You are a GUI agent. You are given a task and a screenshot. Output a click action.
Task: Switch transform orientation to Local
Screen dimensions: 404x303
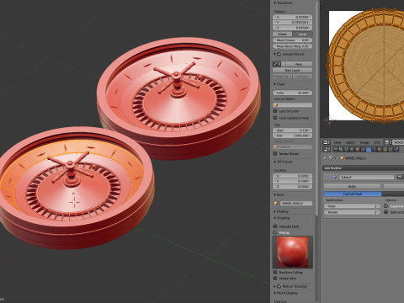(302, 34)
